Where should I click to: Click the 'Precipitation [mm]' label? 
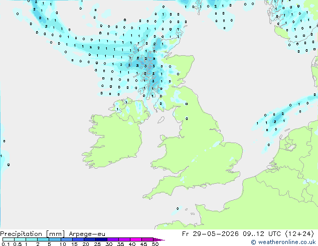pos(33,234)
